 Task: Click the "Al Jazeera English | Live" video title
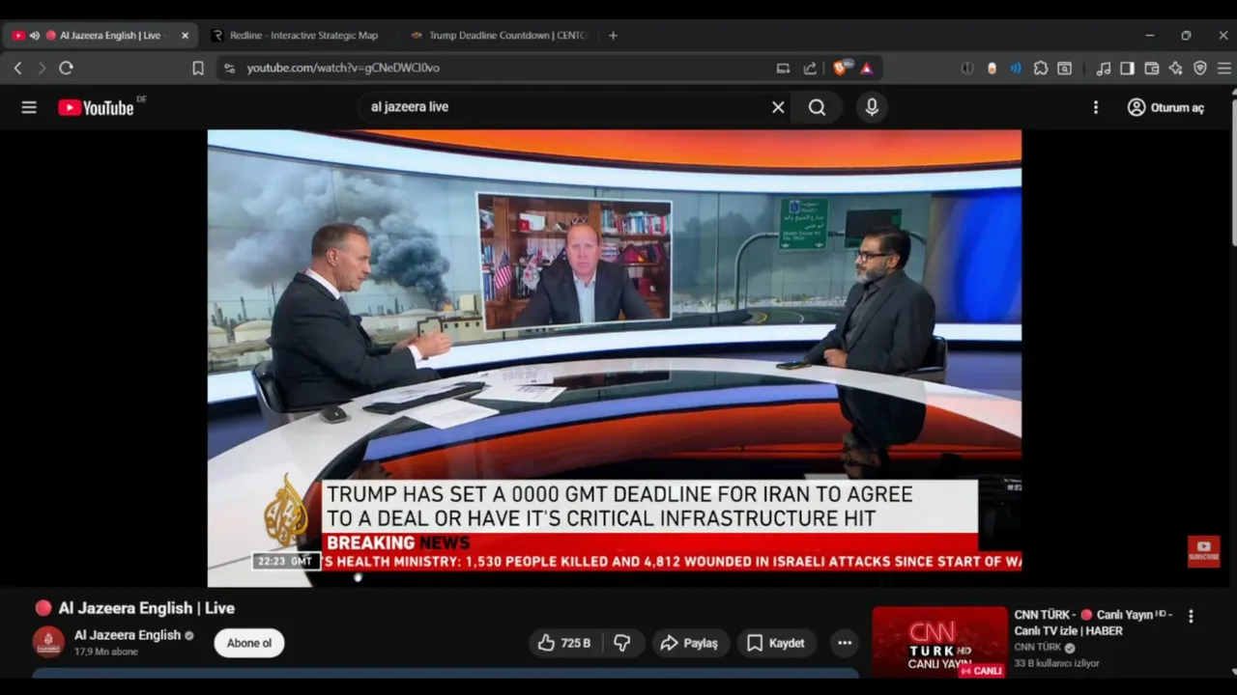pos(146,608)
